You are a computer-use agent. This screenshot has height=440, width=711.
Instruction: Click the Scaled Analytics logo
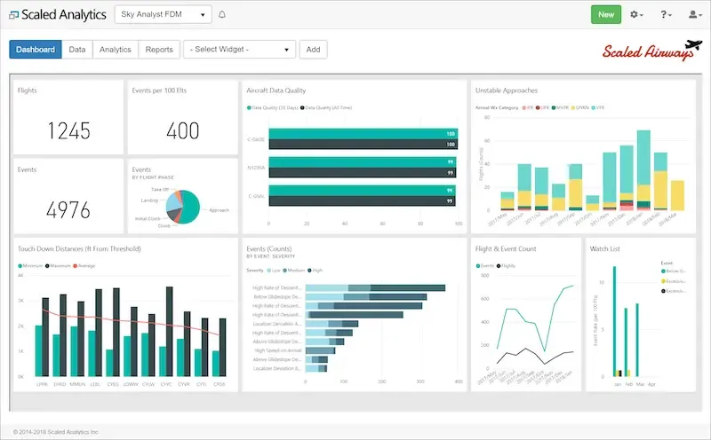click(x=59, y=15)
